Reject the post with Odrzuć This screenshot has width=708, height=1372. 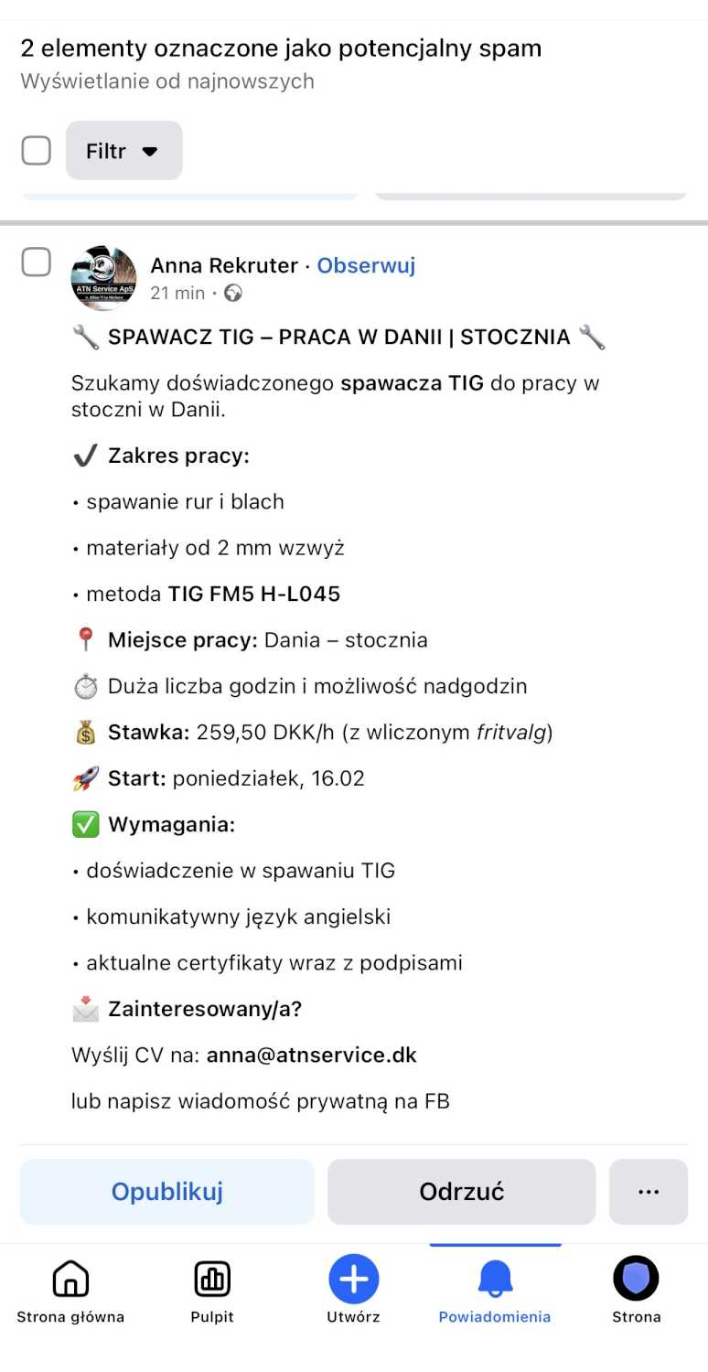click(461, 1192)
